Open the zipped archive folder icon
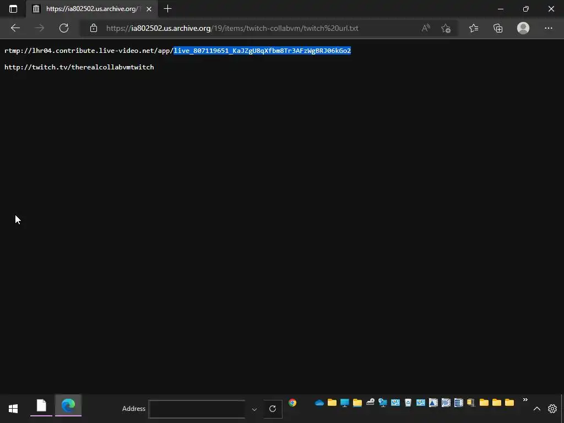 (471, 403)
